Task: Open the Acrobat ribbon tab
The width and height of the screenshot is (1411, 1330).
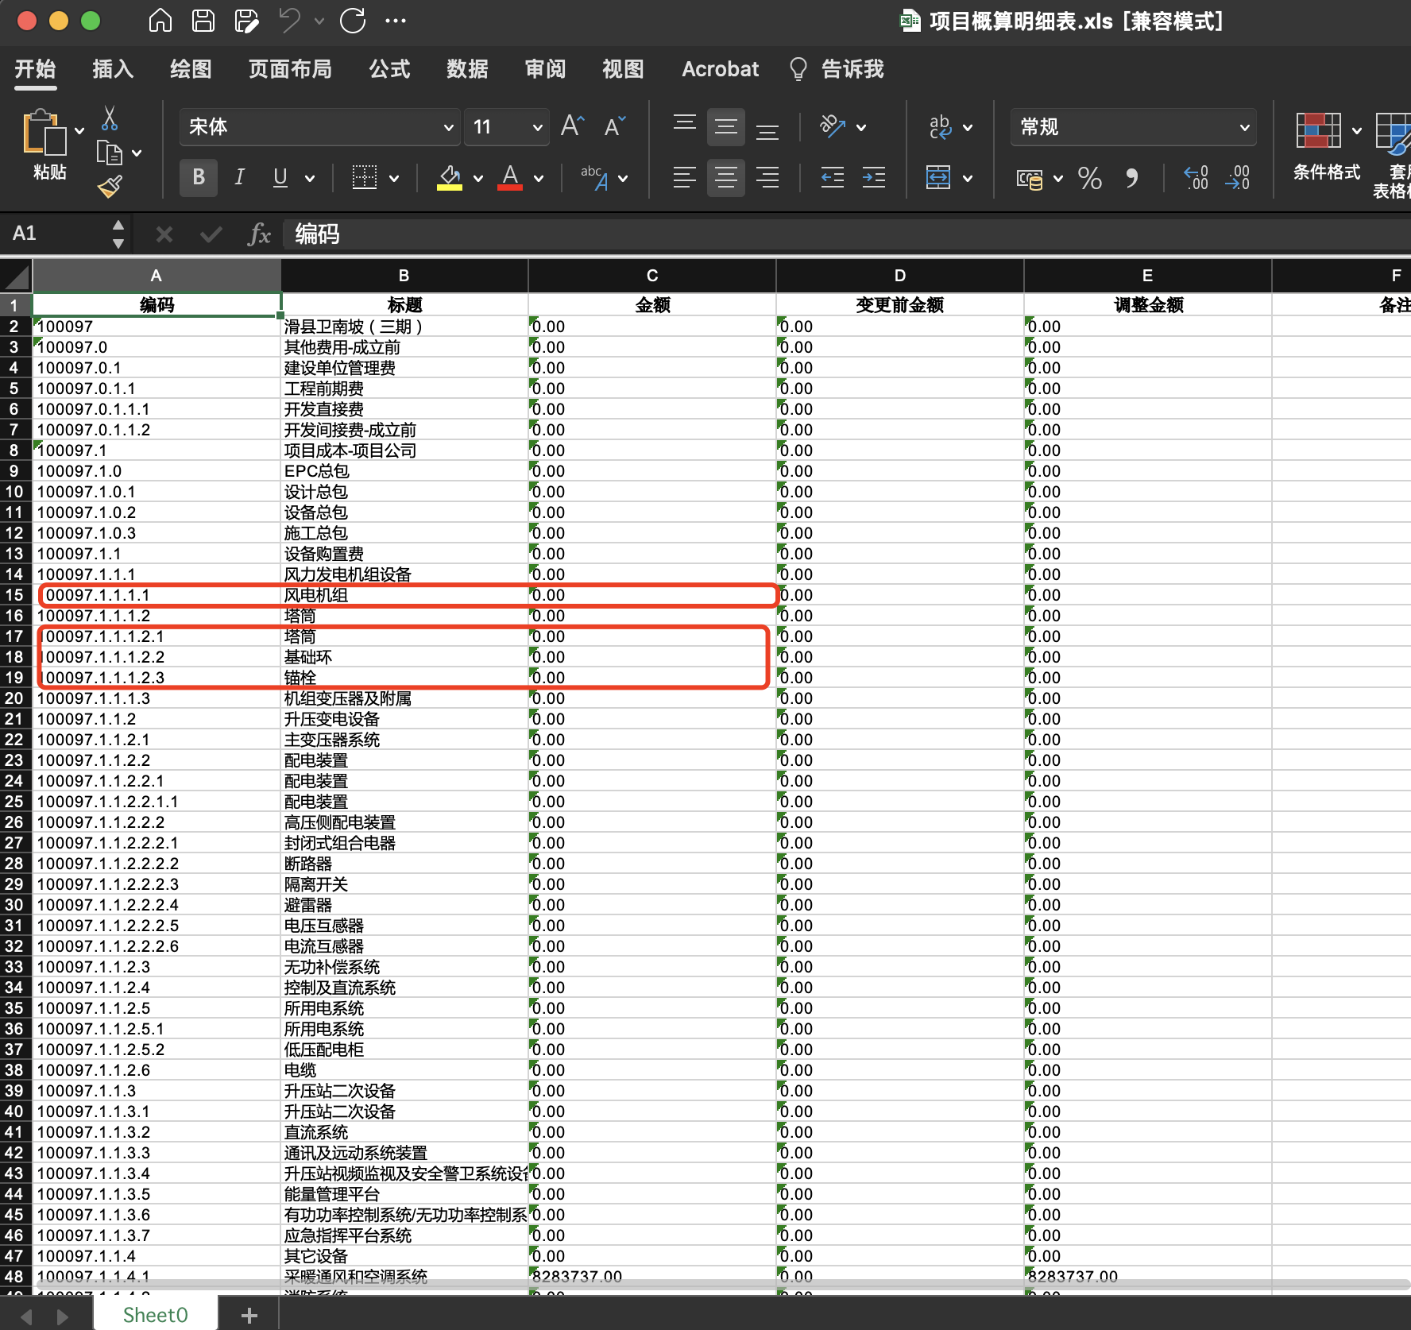Action: (x=721, y=69)
